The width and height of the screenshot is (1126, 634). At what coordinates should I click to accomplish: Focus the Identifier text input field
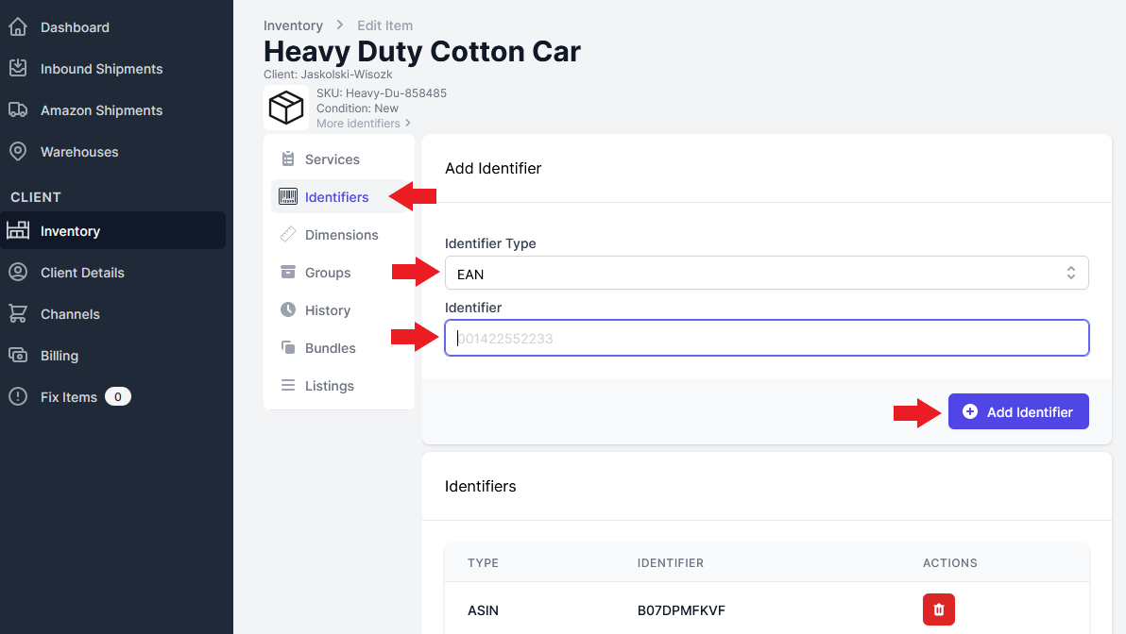766,338
